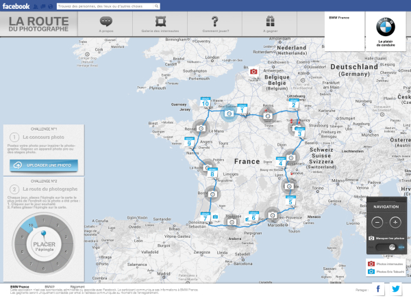Viewport: 411px width, 298px height.
Task: Click the La Route du Photographe logo
Action: click(38, 24)
